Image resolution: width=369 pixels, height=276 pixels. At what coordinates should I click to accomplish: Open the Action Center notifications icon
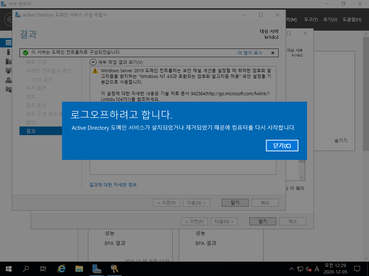click(357, 269)
